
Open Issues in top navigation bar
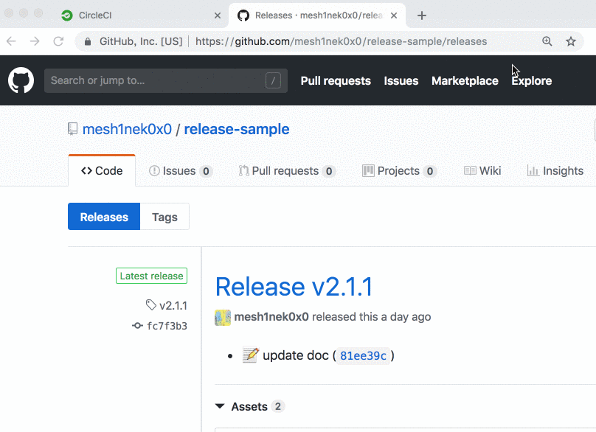pos(401,80)
